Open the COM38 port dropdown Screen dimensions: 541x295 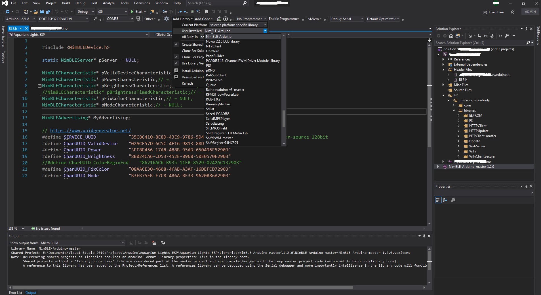coord(120,19)
